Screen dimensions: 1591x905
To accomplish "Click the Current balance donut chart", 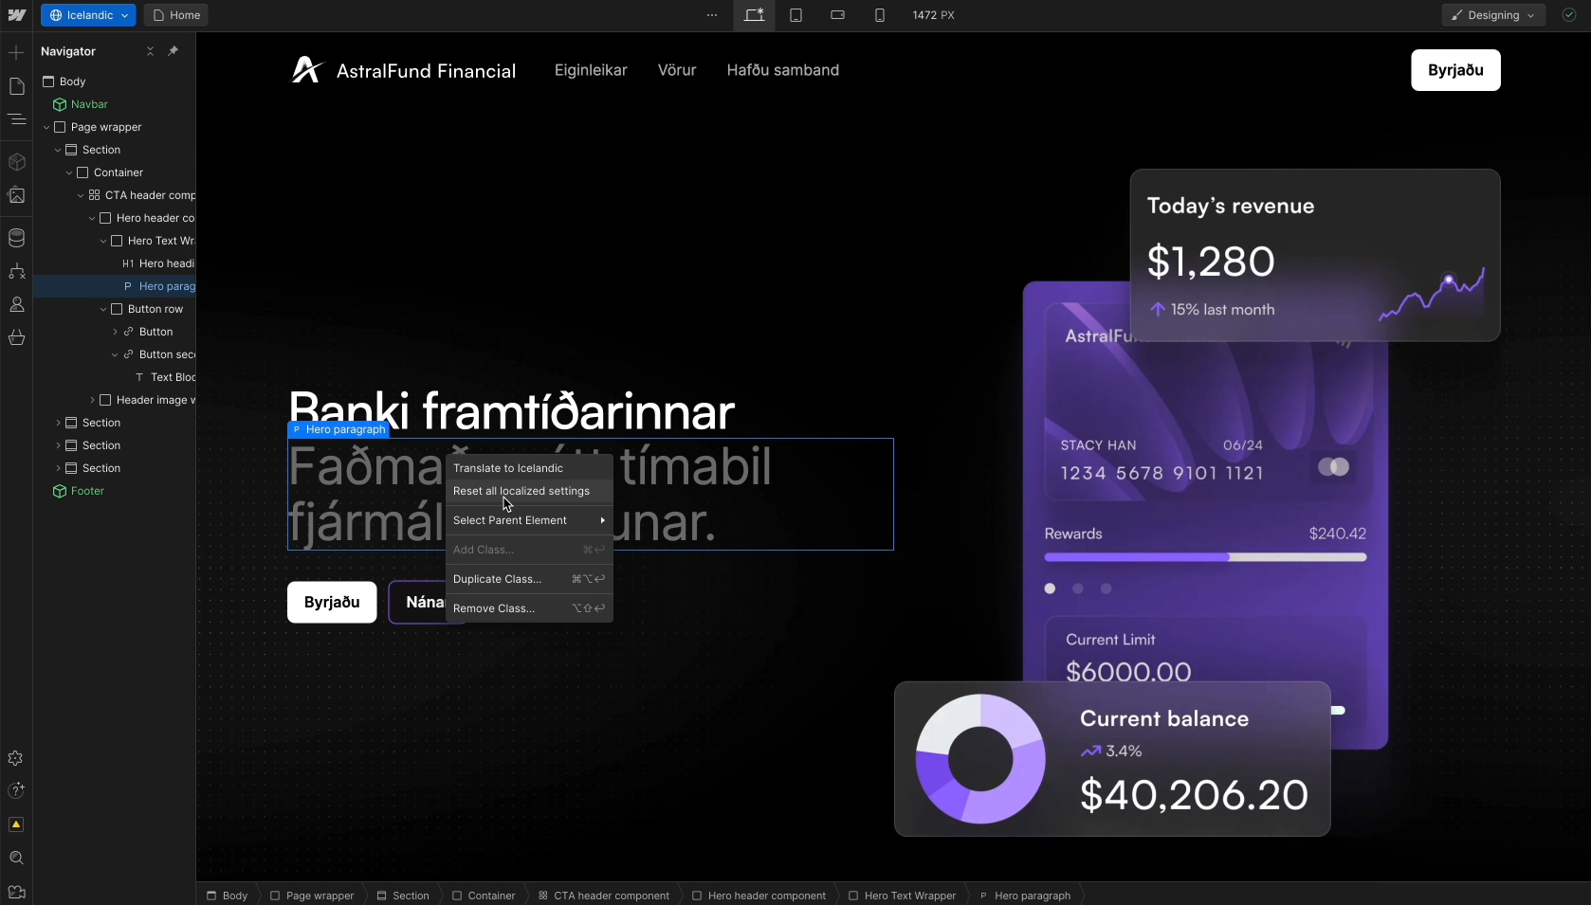I will [980, 759].
